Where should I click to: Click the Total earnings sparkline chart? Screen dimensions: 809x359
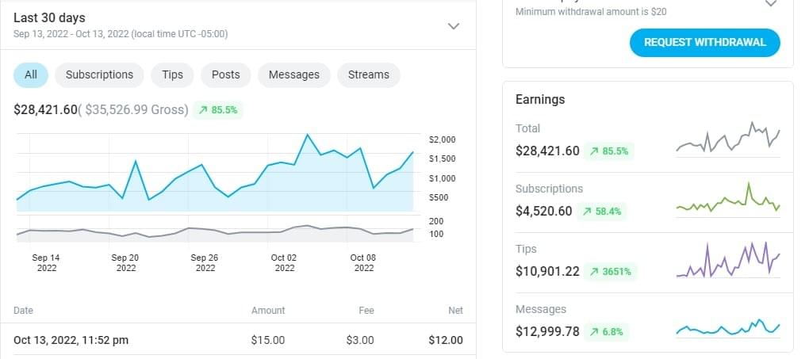[727, 140]
